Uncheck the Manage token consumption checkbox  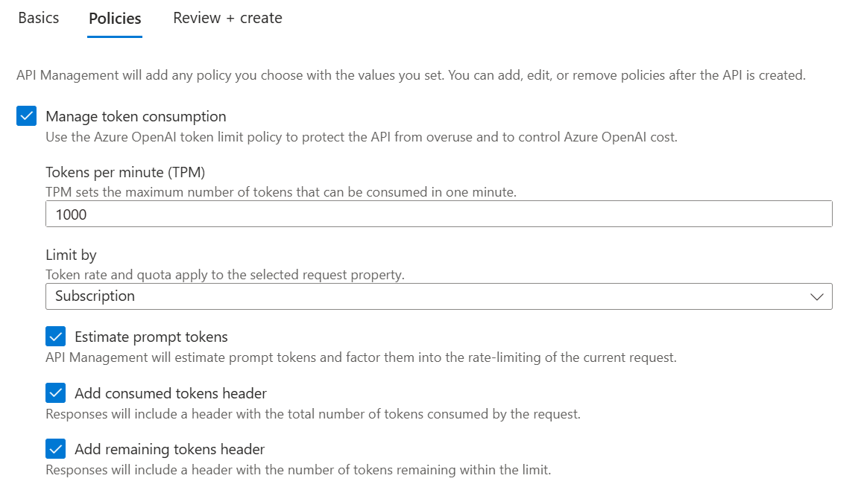coord(26,116)
